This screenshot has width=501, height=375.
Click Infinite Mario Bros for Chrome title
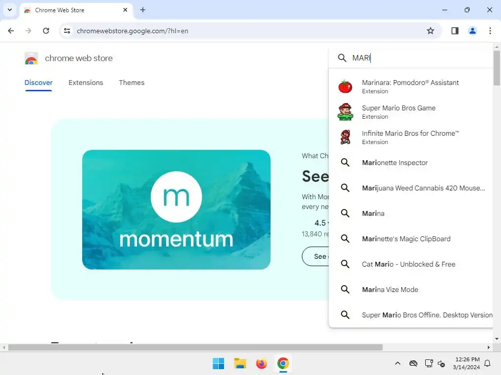pos(410,133)
